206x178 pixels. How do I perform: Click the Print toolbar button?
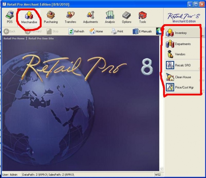[x=117, y=32]
